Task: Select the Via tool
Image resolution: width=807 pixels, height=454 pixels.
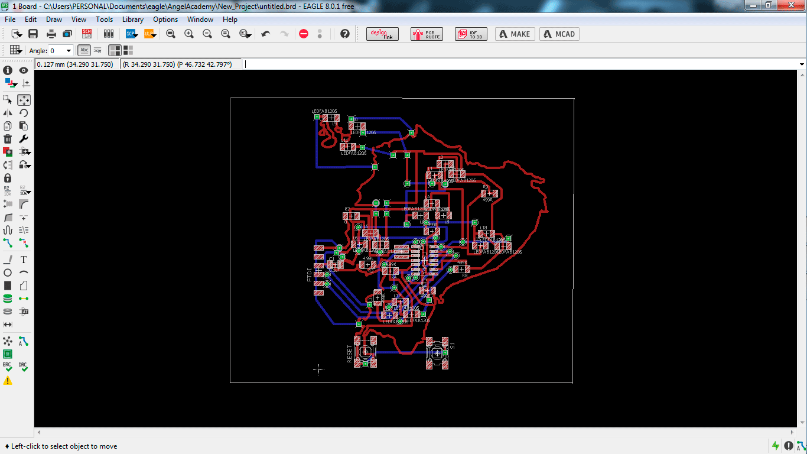Action: click(8, 299)
